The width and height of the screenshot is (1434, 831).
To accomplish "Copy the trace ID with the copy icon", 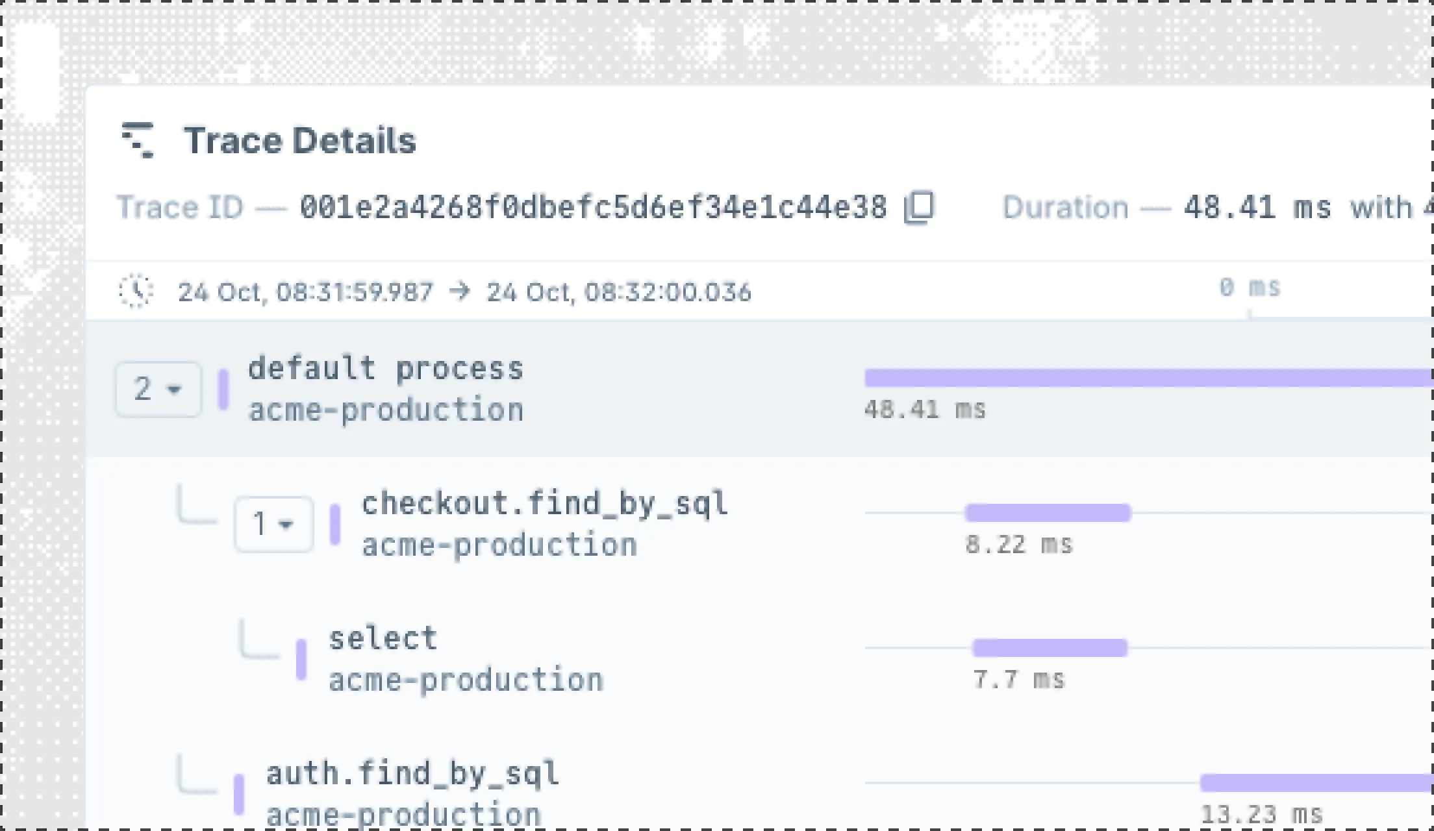I will click(x=919, y=208).
